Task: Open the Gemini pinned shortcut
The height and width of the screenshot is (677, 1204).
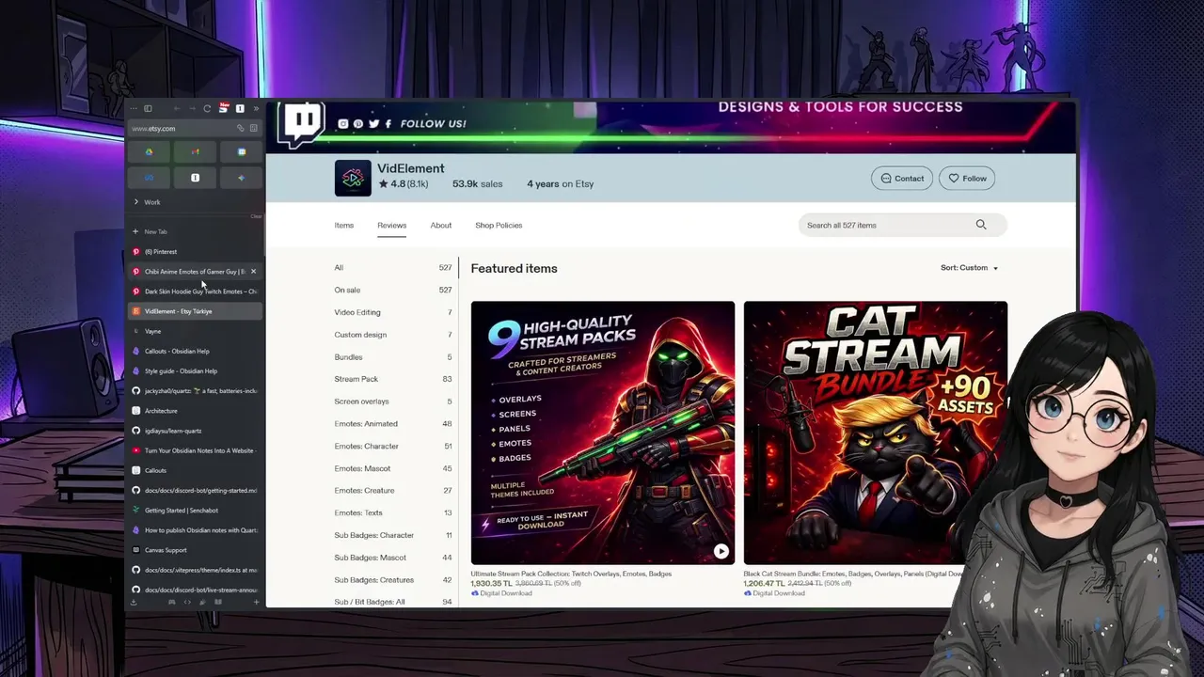Action: (241, 177)
